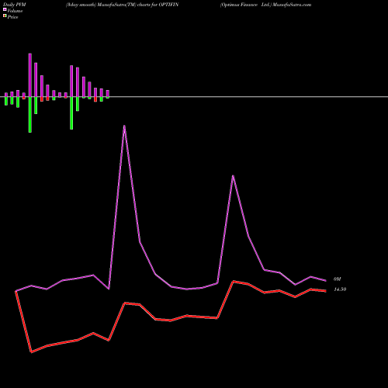
Task: Click the second purple volume line peak
Action: (x=233, y=176)
